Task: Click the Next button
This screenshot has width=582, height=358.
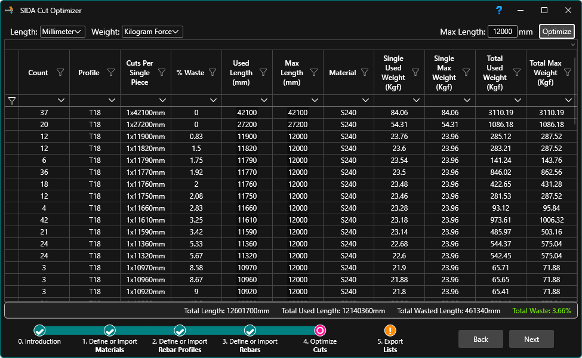Action: click(531, 339)
